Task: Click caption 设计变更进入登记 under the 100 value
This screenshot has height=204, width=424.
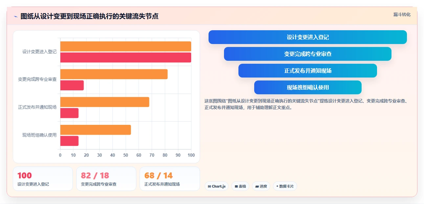Action: coord(33,184)
